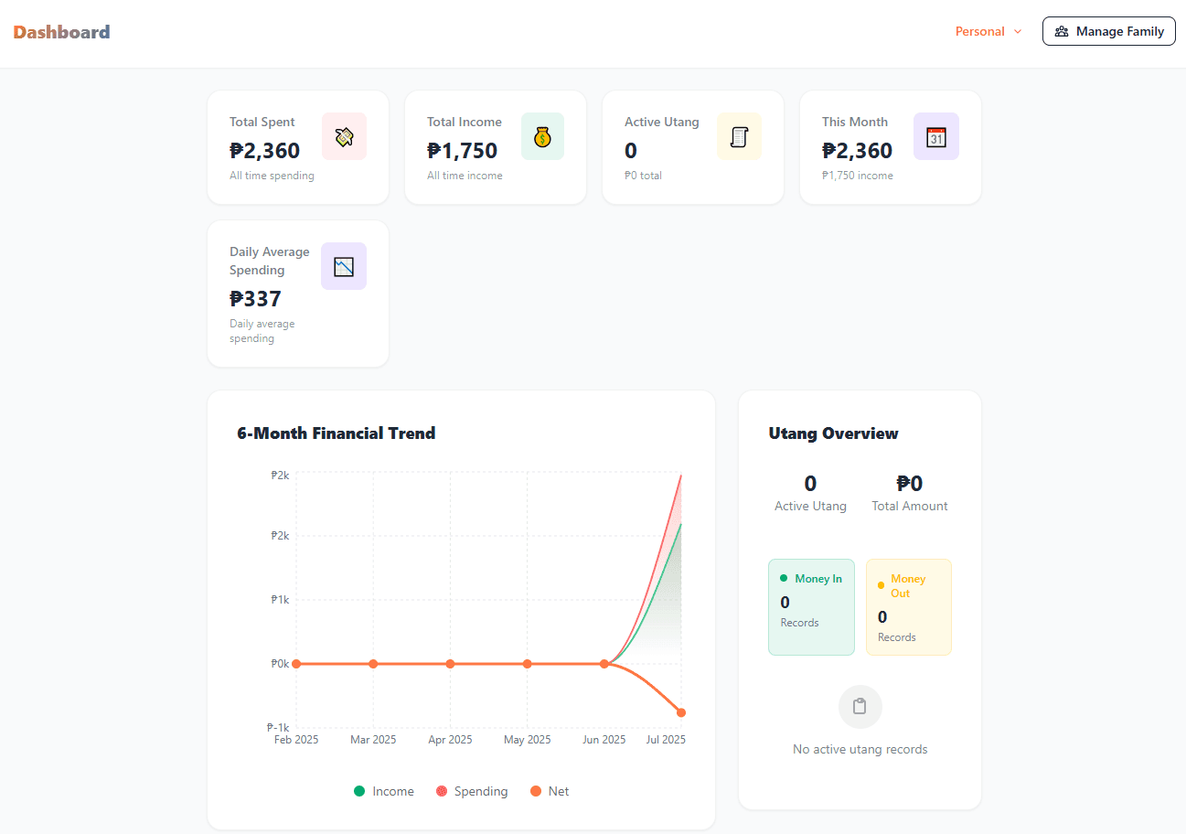Viewport: 1186px width, 834px height.
Task: Select the Dashboard heading
Action: click(x=61, y=30)
